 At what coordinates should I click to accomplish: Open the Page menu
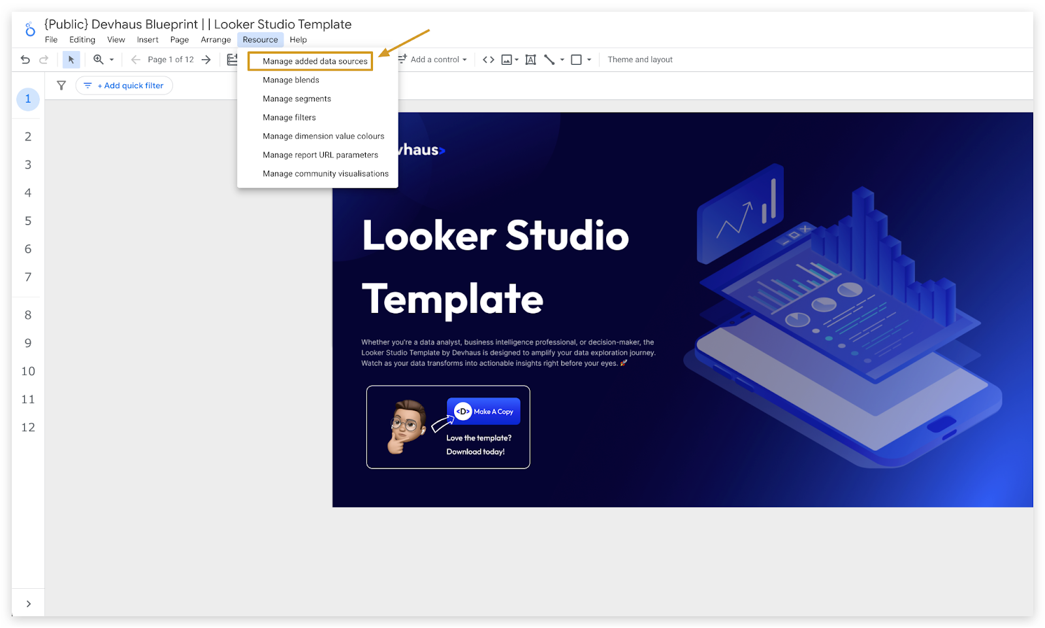coord(180,40)
